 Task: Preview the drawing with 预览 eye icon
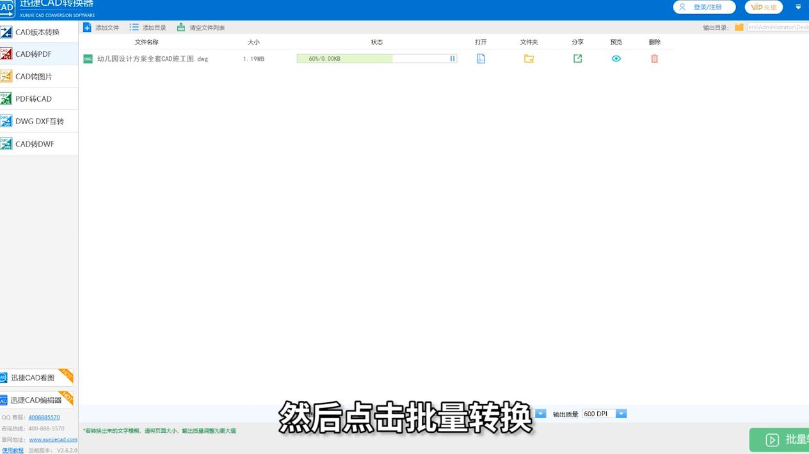click(616, 58)
